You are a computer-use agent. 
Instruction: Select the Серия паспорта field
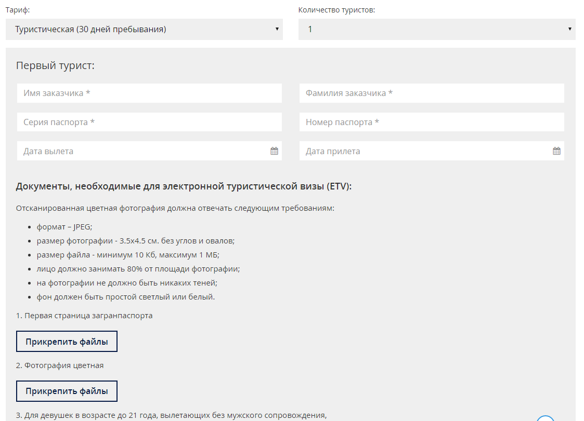pos(149,123)
